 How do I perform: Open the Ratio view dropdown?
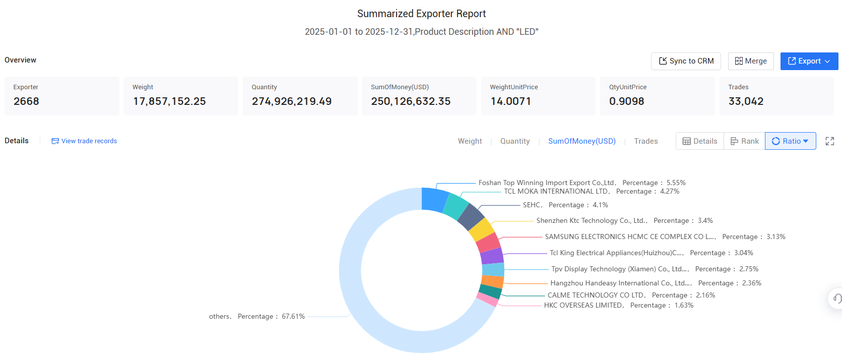(x=790, y=141)
